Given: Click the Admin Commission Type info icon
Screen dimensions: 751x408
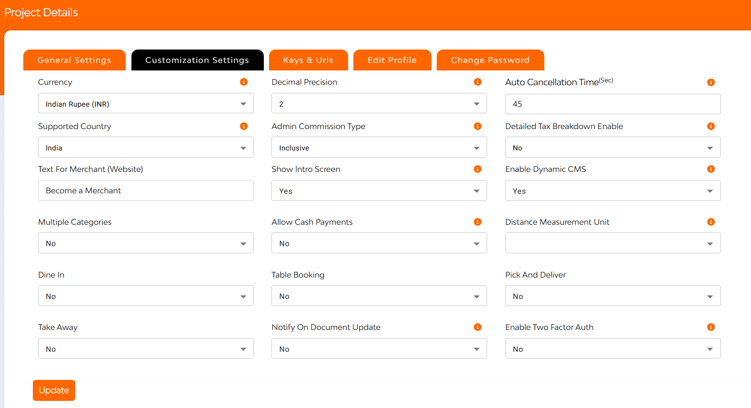Looking at the screenshot, I should coord(478,126).
